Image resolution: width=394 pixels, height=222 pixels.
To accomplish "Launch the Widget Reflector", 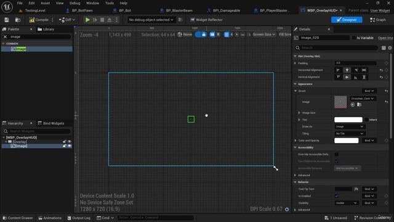I will tap(206, 20).
